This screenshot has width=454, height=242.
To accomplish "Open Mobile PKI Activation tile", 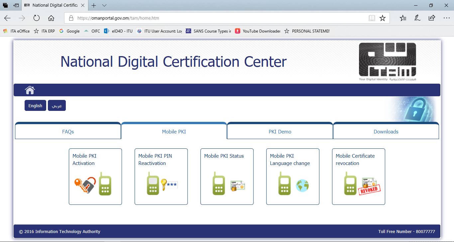I will (95, 177).
